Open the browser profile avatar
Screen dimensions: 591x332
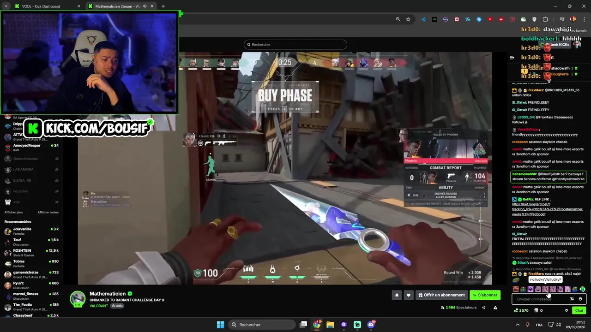click(x=573, y=19)
